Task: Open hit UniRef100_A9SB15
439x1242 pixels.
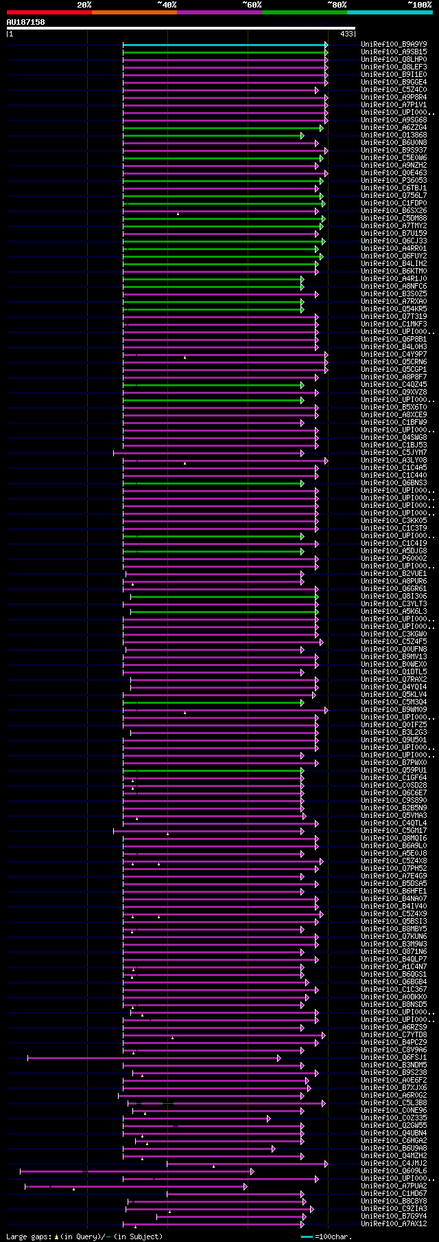Action: coord(394,52)
